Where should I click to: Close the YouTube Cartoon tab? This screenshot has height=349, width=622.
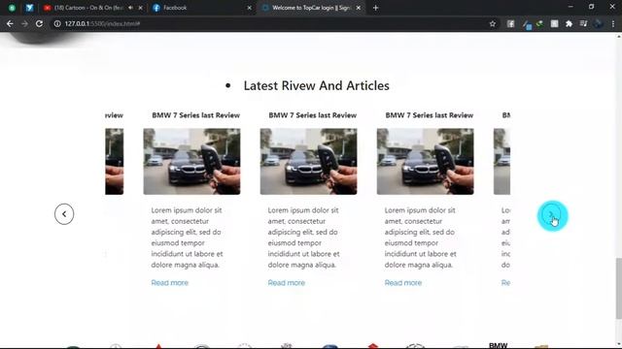pyautogui.click(x=140, y=8)
